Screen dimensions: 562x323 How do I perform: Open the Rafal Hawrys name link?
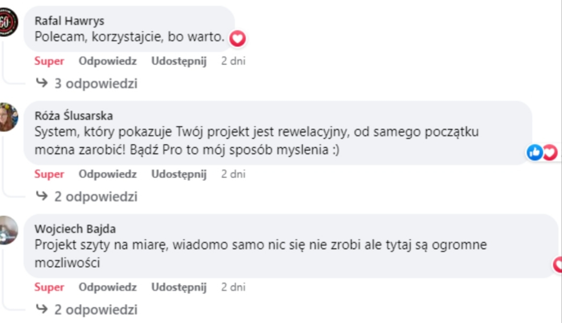click(69, 21)
